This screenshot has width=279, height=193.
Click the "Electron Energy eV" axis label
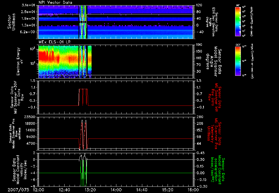20,61
